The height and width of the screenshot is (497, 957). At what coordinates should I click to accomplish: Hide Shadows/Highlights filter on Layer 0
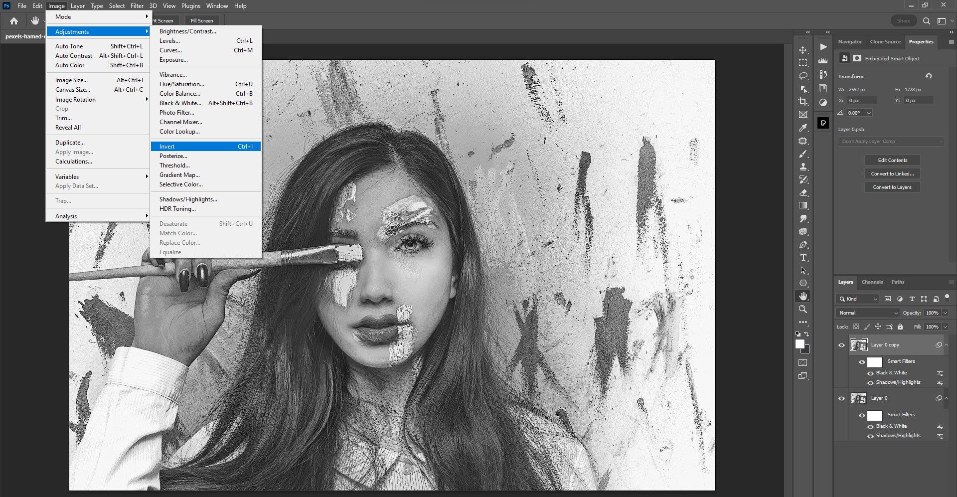point(870,436)
